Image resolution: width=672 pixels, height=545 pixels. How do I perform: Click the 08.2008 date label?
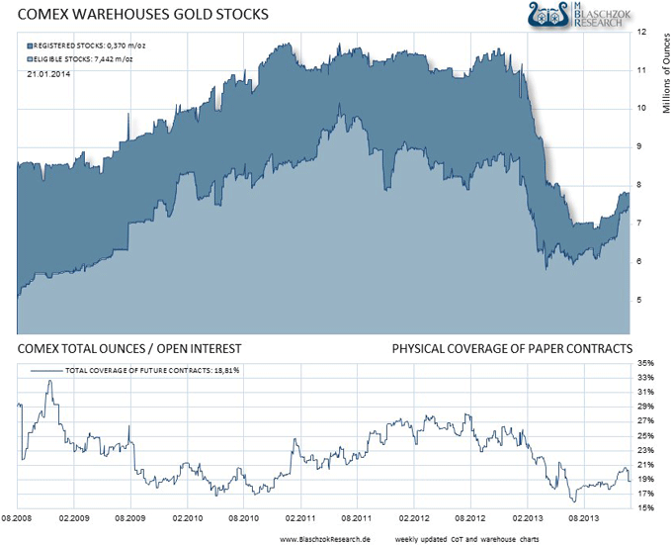[x=17, y=518]
